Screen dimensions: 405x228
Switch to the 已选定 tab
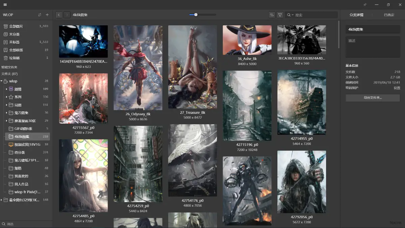[389, 15]
